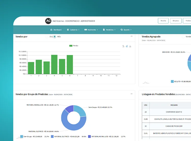Click the month 4 bar in Vendas chart
Screen dimensions: 191x141
[54, 64]
